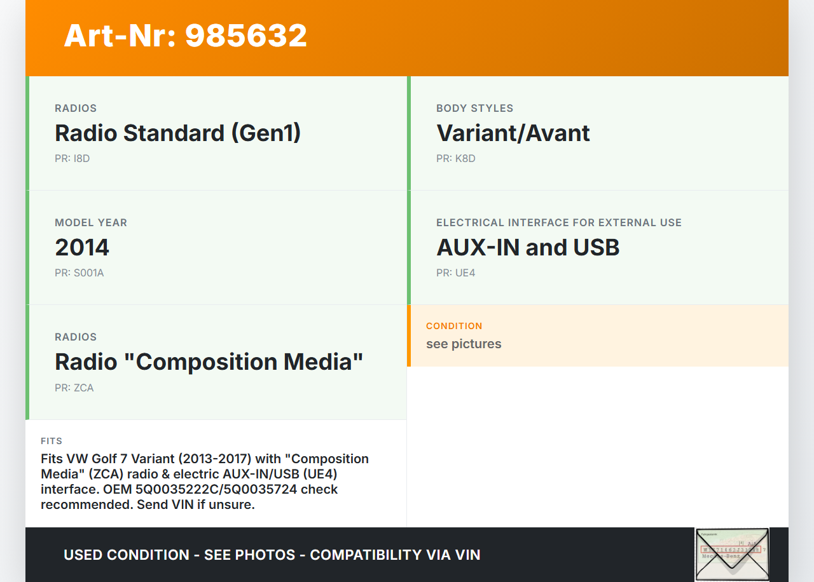Click the PR: K8D code
This screenshot has width=814, height=582.
(455, 158)
